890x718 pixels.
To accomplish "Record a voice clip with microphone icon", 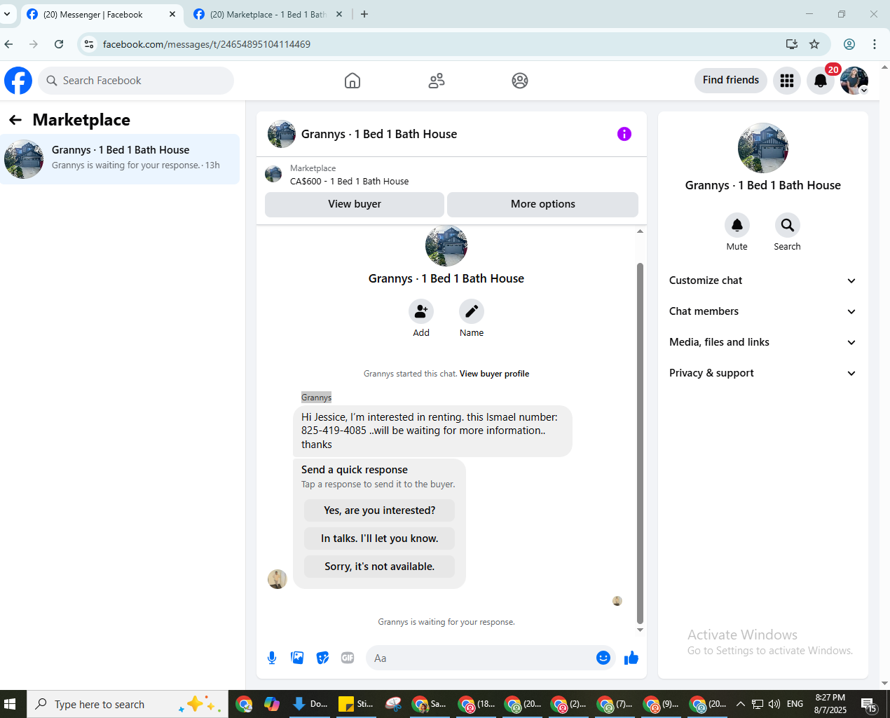I will 272,658.
